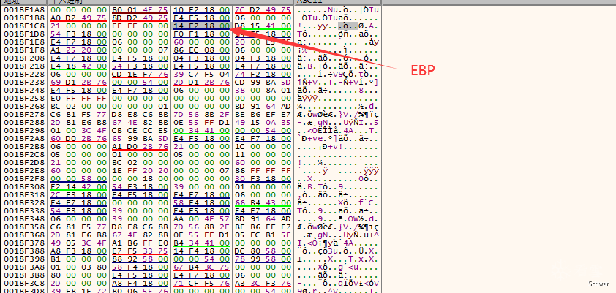Click the highlighted bytes 14 F2 18 00
Viewport: 616px width, 293px height.
(x=201, y=26)
